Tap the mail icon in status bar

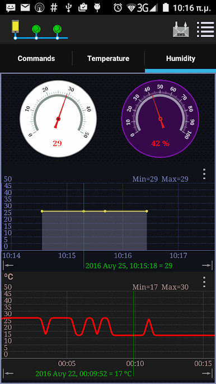(x=25, y=8)
